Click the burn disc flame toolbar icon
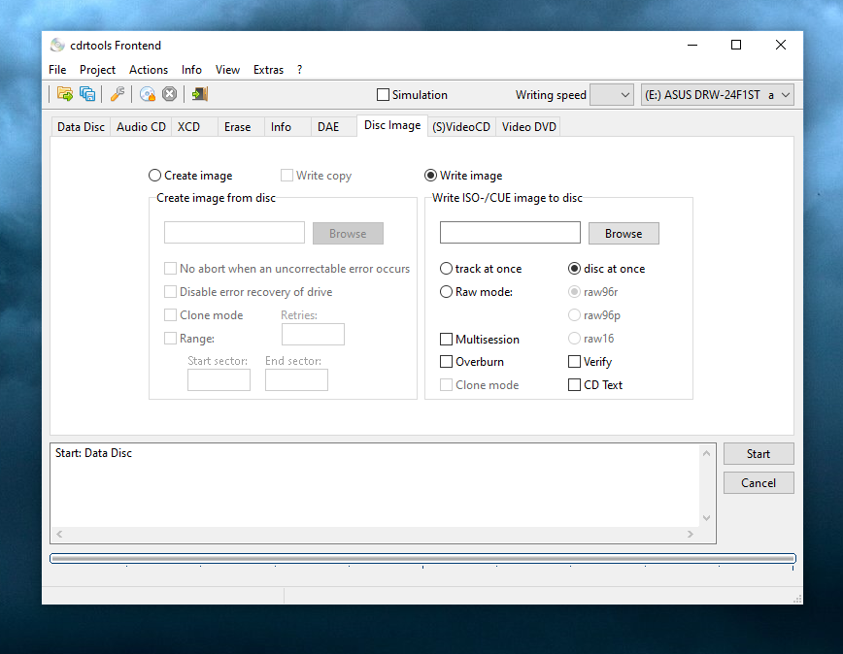The height and width of the screenshot is (654, 843). click(148, 94)
